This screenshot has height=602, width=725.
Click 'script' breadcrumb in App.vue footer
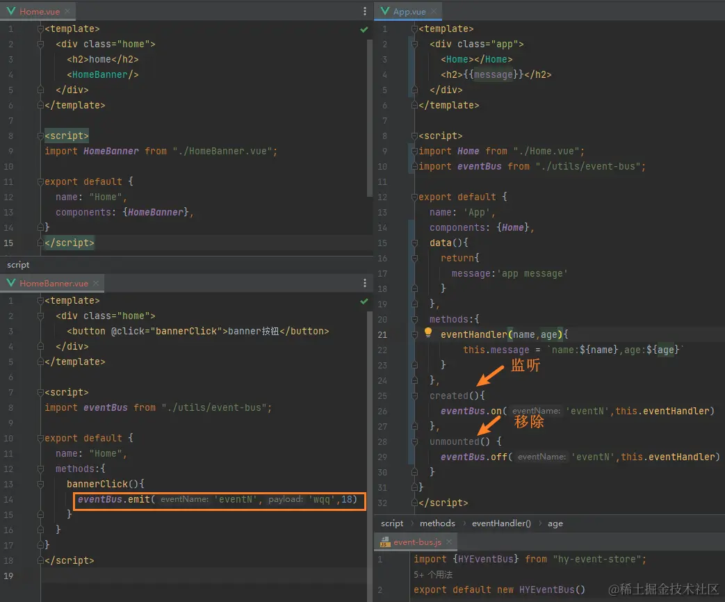tap(392, 523)
